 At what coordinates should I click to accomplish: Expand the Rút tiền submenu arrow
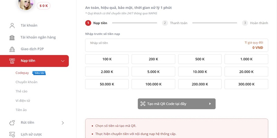tap(63, 123)
